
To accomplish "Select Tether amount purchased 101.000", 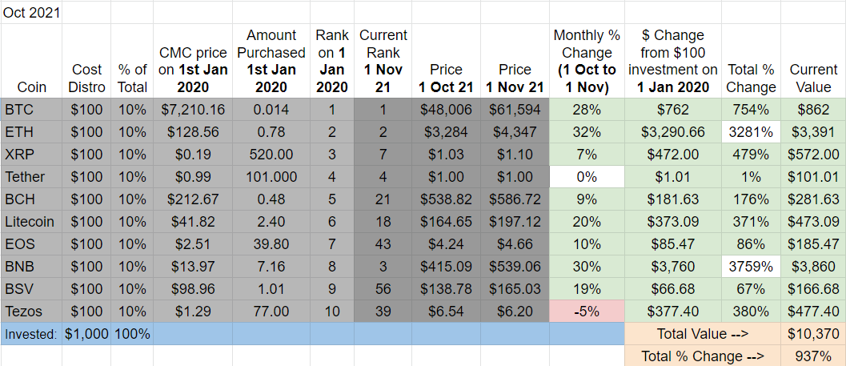I will pos(271,177).
